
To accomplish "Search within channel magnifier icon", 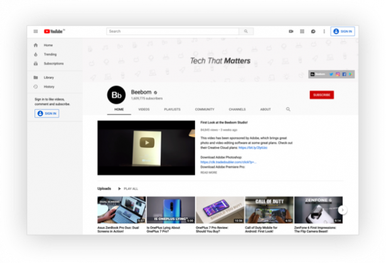I will (288, 109).
